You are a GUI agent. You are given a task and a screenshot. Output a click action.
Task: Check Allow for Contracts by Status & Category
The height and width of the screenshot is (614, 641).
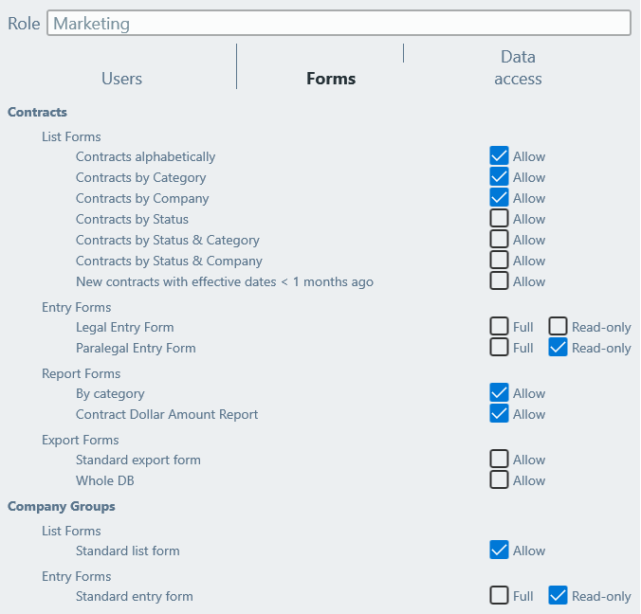pyautogui.click(x=500, y=240)
